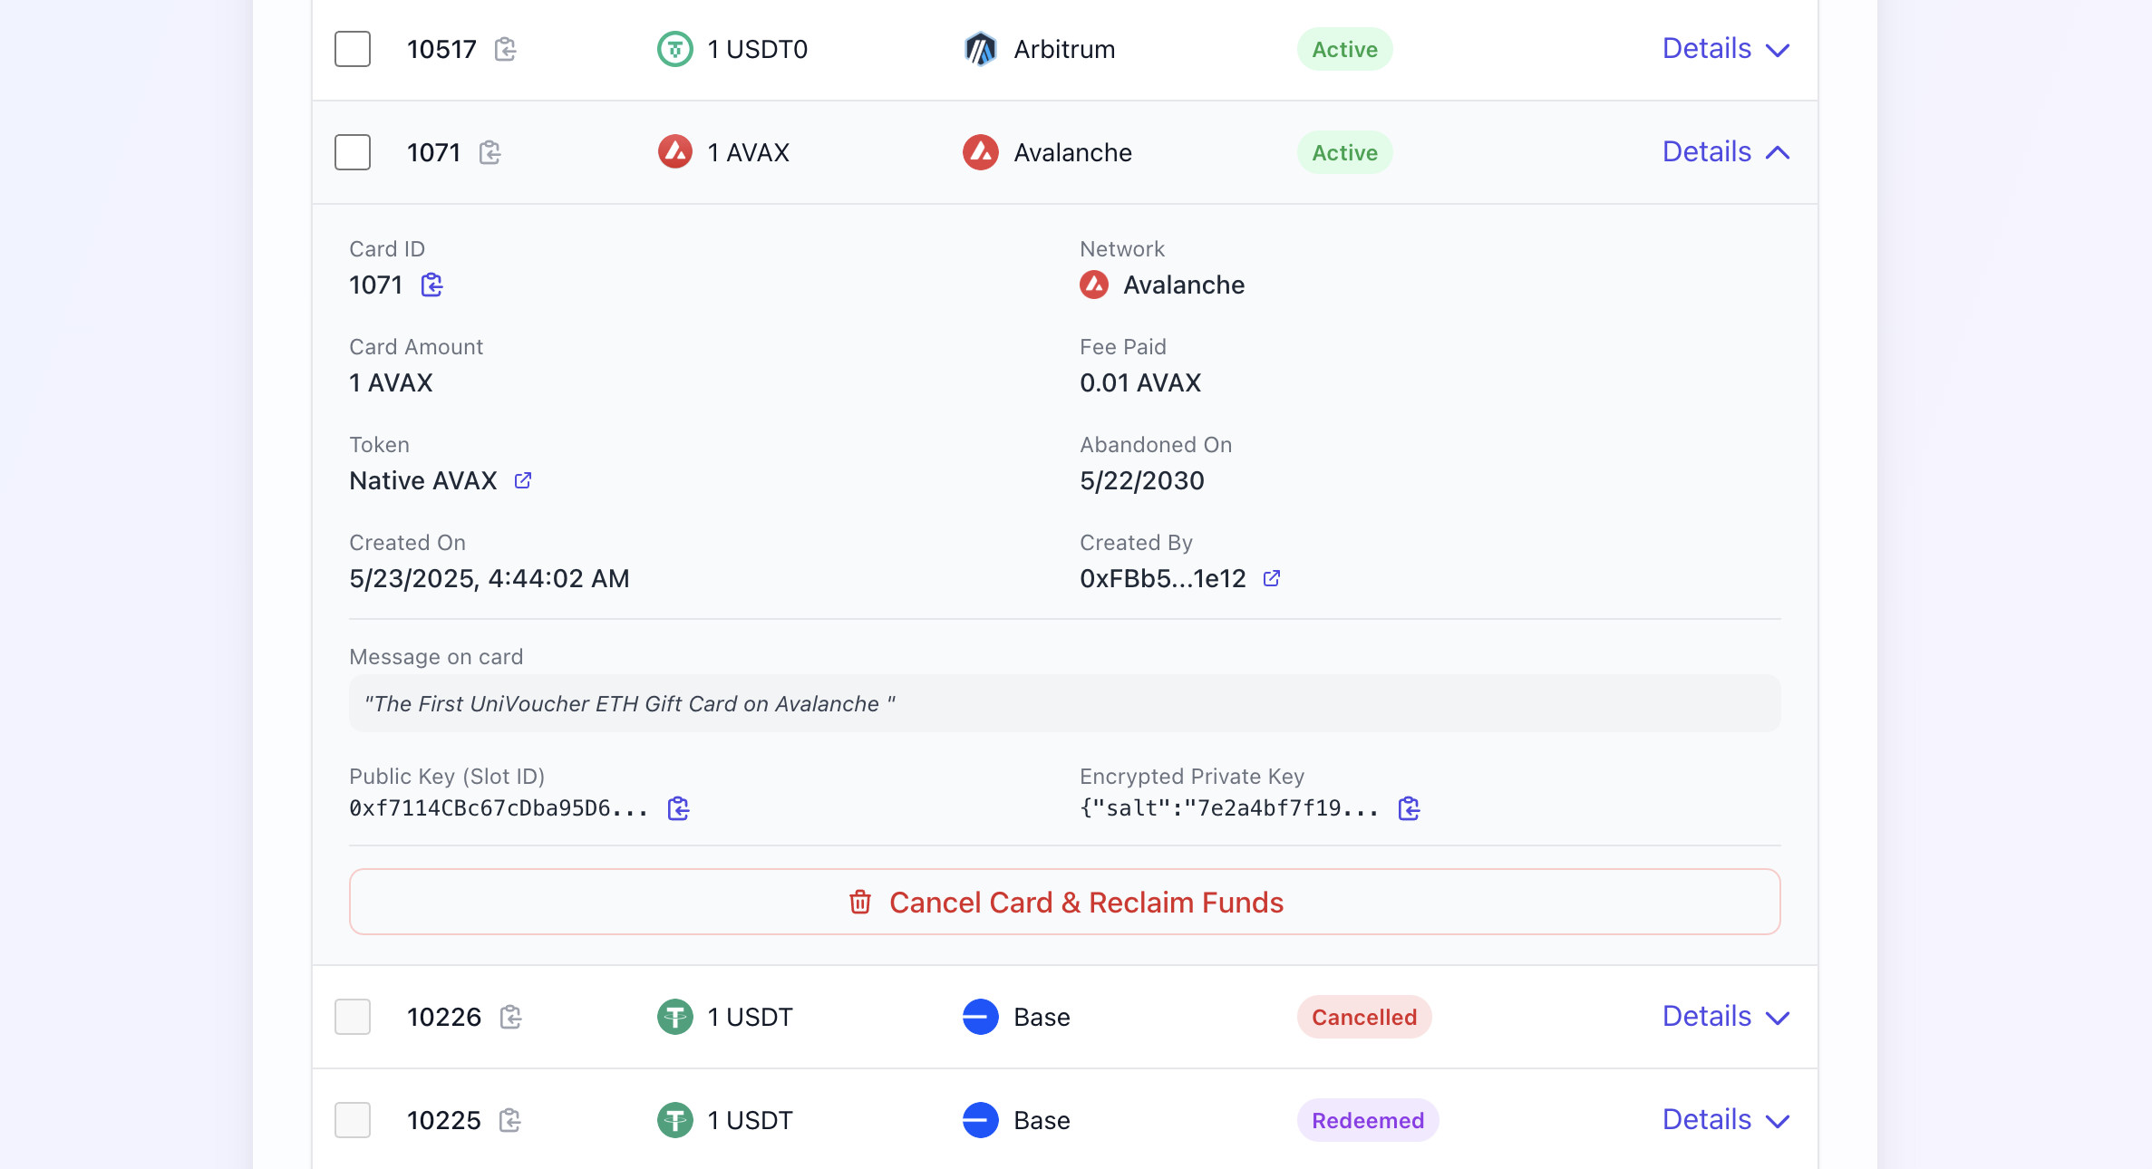Expand Details for card 10225
The image size is (2152, 1169).
click(x=1726, y=1120)
